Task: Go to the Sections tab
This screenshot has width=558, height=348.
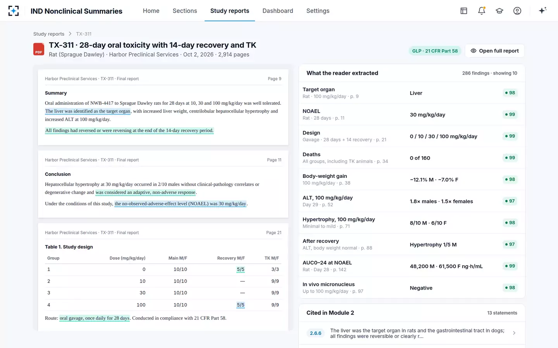Action: click(x=185, y=11)
